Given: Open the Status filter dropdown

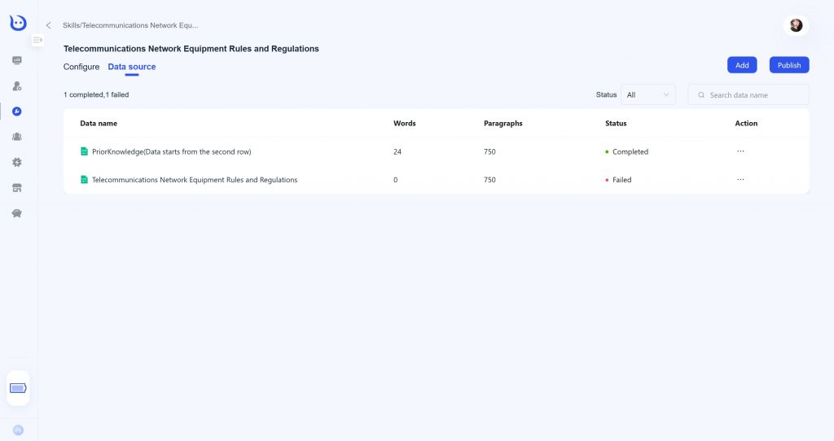Looking at the screenshot, I should point(647,95).
